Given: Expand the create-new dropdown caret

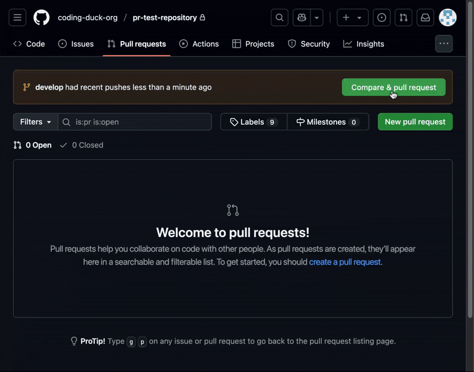Looking at the screenshot, I should coord(360,18).
